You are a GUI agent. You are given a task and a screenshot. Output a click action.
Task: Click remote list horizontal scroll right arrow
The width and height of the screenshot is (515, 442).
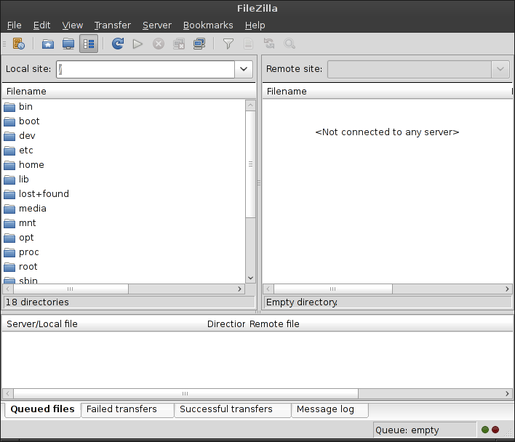click(x=507, y=289)
